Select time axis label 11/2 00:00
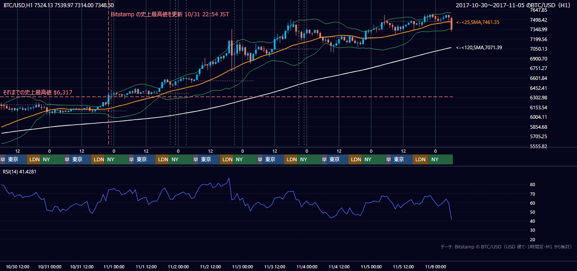The height and width of the screenshot is (271, 577). pyautogui.click(x=178, y=267)
